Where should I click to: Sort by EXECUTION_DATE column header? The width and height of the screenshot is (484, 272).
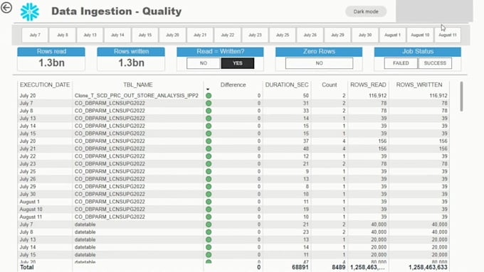click(x=45, y=85)
